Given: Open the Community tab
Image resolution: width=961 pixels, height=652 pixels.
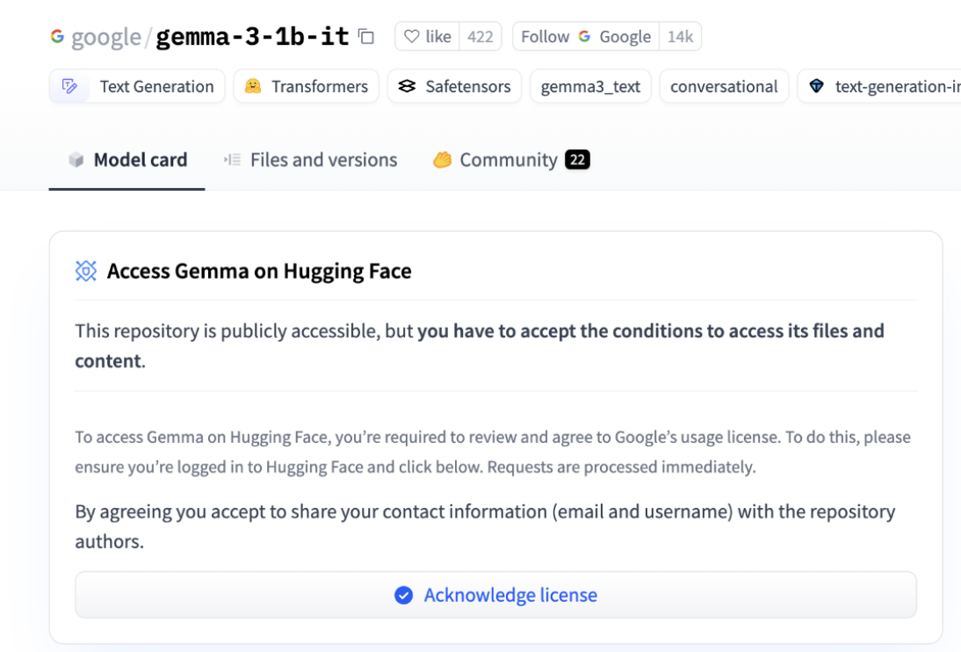Looking at the screenshot, I should click(510, 160).
